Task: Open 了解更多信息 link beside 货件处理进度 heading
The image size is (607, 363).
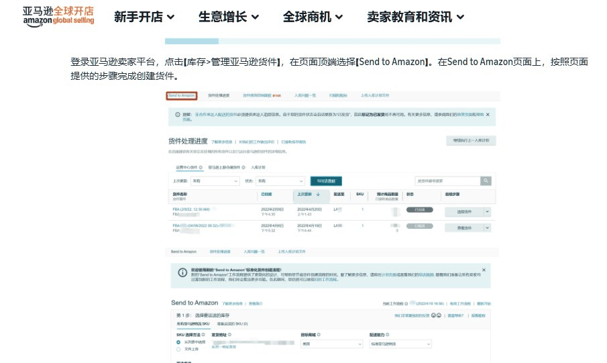Action: 222,142
